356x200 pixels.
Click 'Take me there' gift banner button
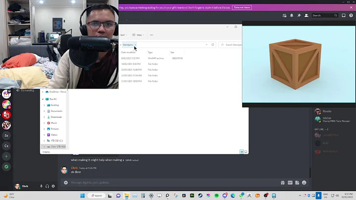(x=242, y=7)
